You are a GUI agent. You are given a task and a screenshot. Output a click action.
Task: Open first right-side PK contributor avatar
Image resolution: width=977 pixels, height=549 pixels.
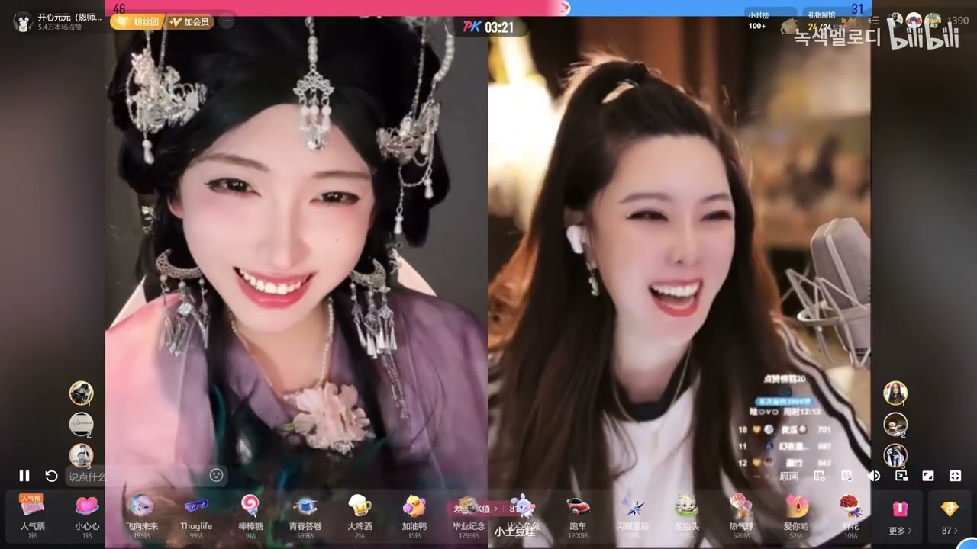tap(895, 393)
